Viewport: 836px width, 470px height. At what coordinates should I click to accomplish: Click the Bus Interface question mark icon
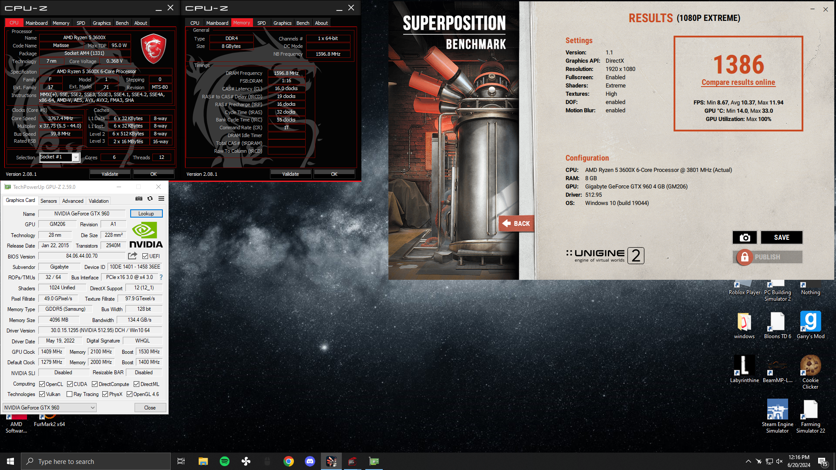(x=161, y=277)
